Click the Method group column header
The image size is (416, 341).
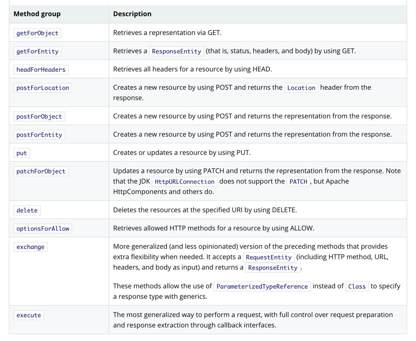[37, 14]
